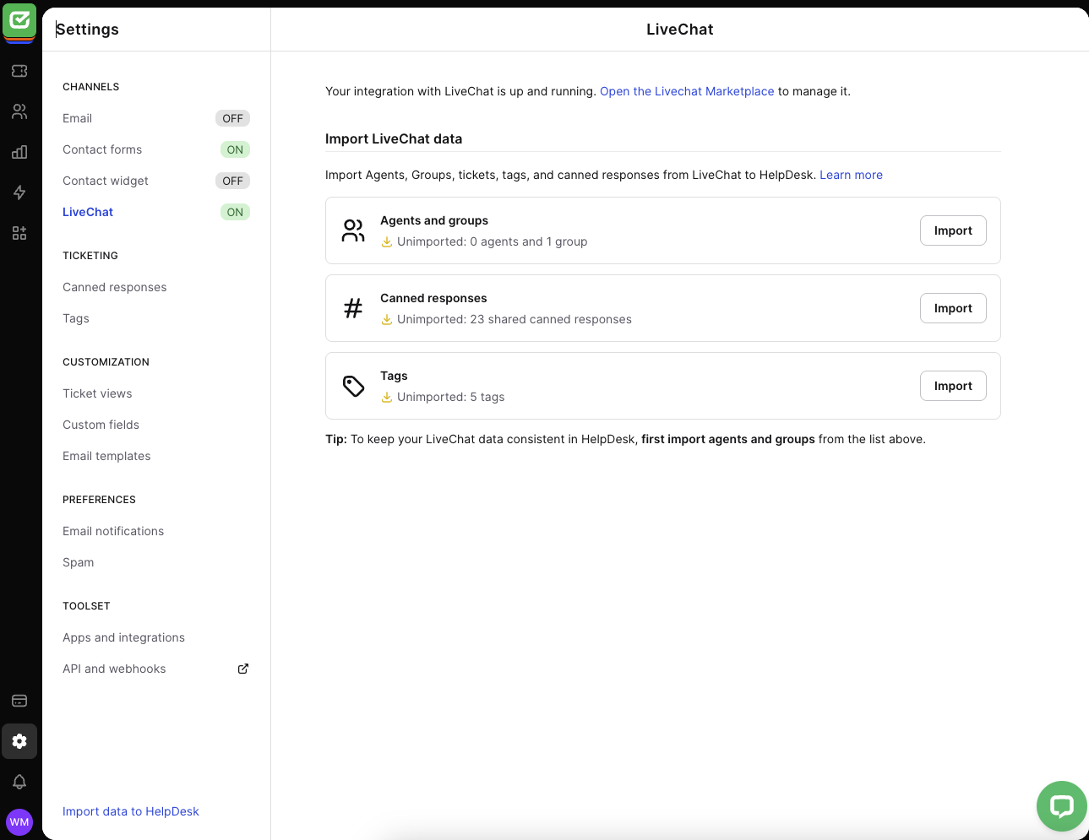Toggle the Contact widget OFF badge
The image size is (1089, 840).
point(232,181)
